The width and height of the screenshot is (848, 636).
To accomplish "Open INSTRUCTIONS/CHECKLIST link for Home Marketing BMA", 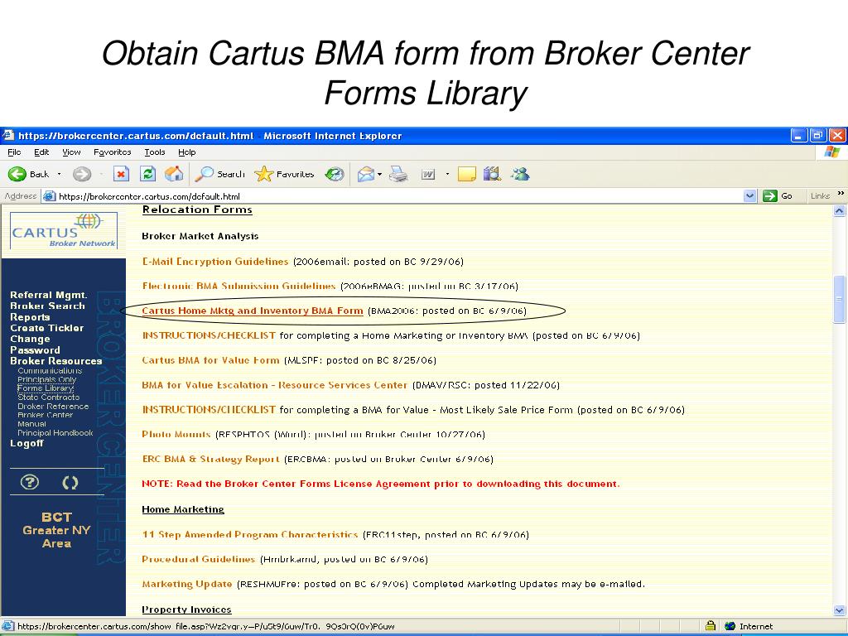I will [x=209, y=335].
